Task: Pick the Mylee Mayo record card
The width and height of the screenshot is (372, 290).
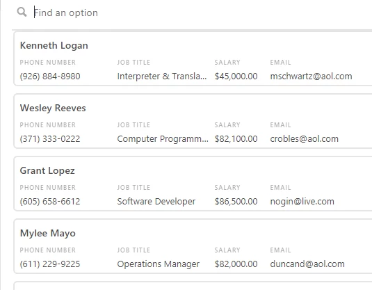Action: (x=193, y=246)
